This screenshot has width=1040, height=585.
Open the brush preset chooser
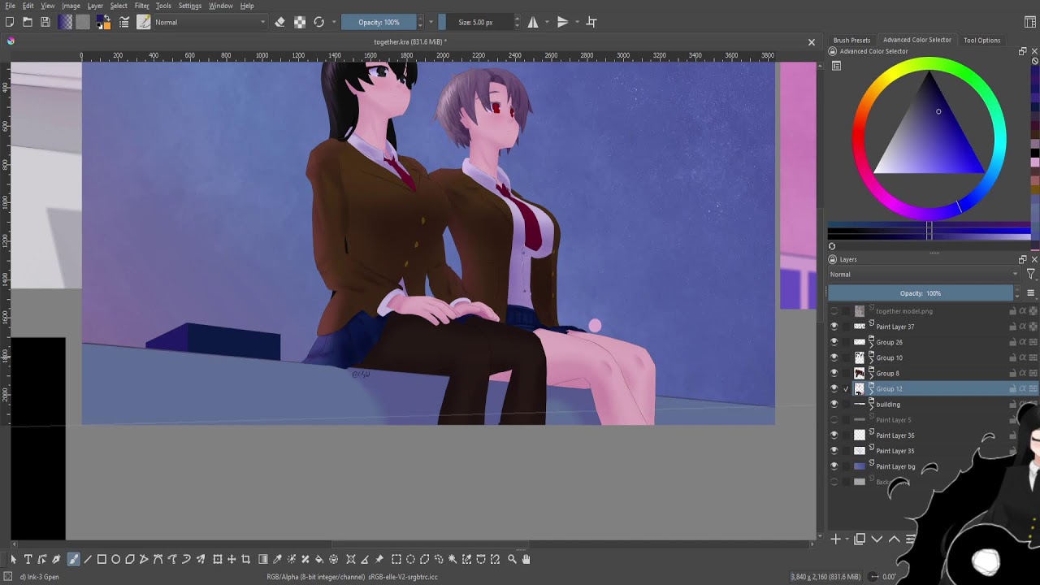[x=144, y=23]
